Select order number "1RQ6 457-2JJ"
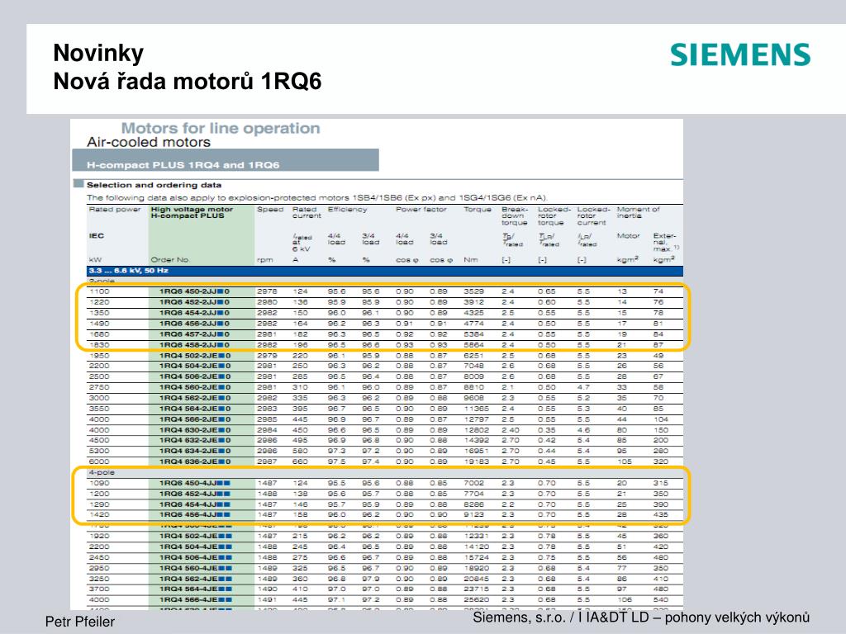Viewport: 846px width, 634px height. 195,334
